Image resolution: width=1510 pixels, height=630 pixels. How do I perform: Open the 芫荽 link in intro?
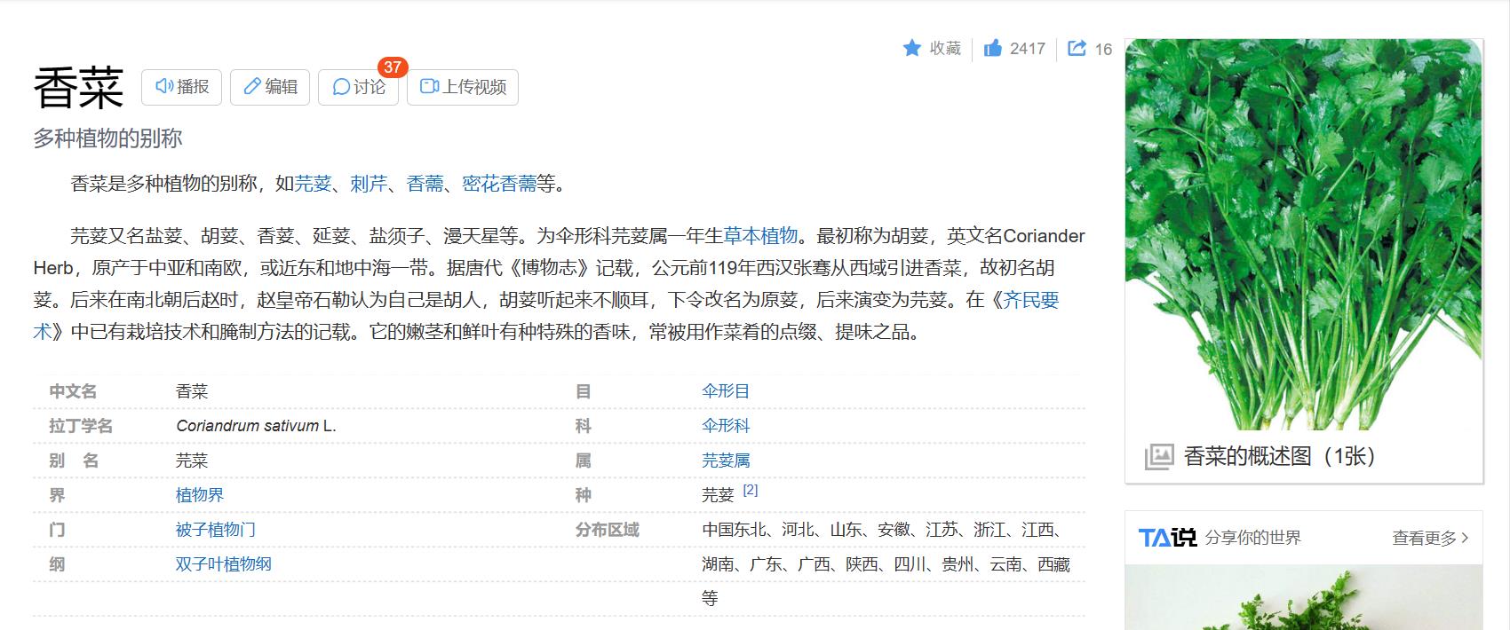pos(313,184)
